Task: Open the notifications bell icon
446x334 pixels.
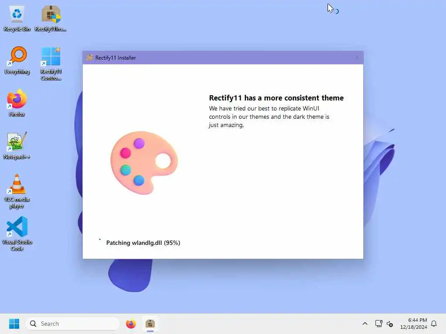Action: click(434, 324)
